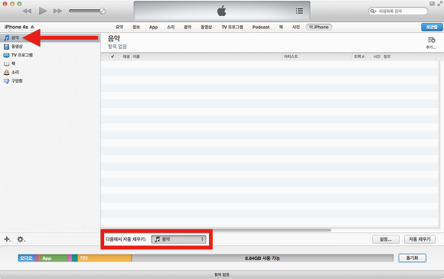The height and width of the screenshot is (279, 444).
Task: Skip forward to next track
Action: (x=57, y=11)
